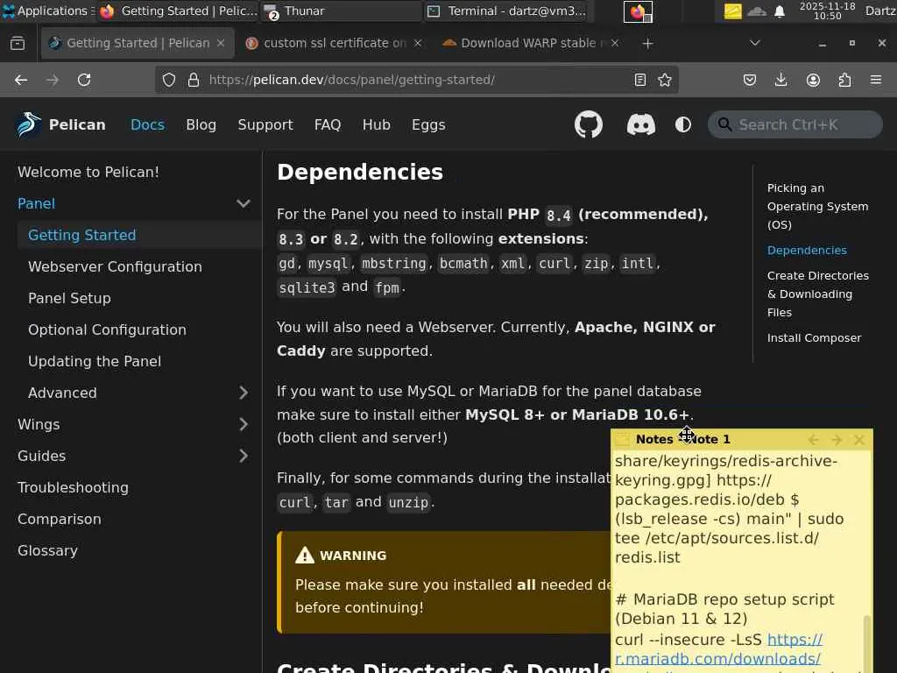Click the Firefox back arrow
The width and height of the screenshot is (897, 673).
coord(21,80)
